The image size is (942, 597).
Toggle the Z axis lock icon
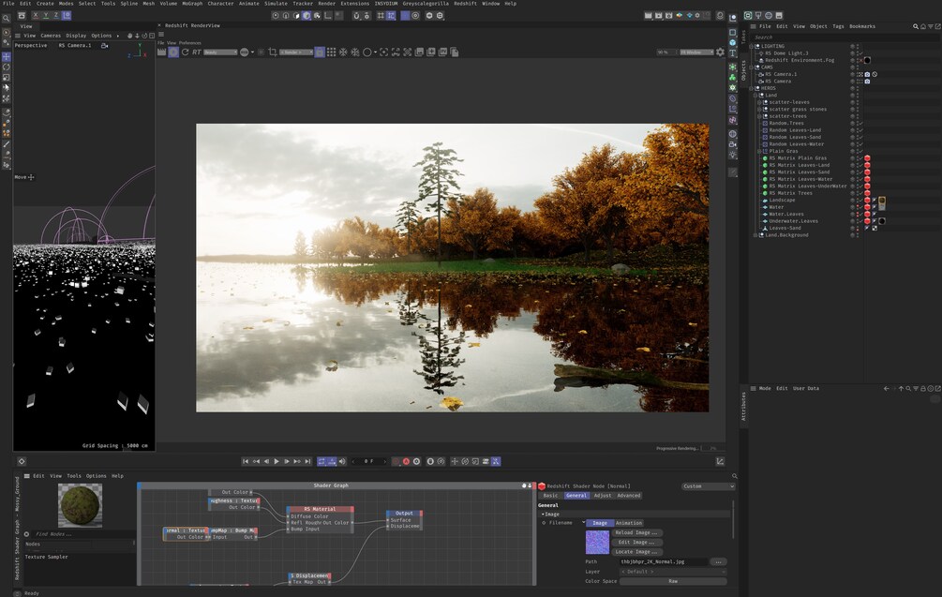click(x=56, y=15)
